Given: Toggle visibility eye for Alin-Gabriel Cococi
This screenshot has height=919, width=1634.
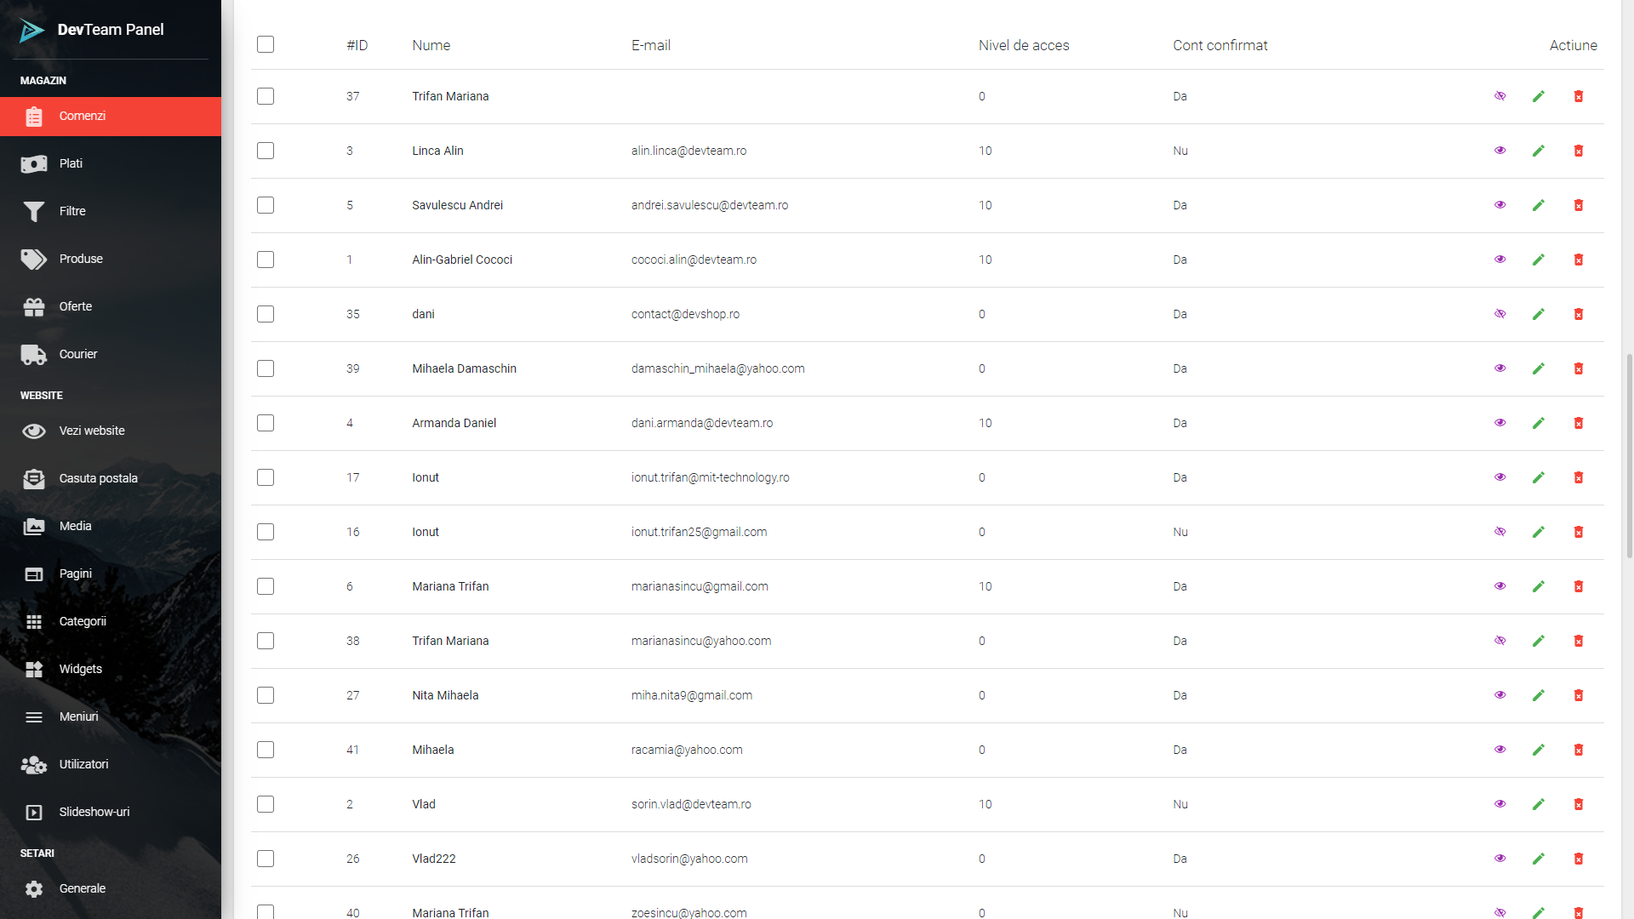Looking at the screenshot, I should tap(1500, 260).
